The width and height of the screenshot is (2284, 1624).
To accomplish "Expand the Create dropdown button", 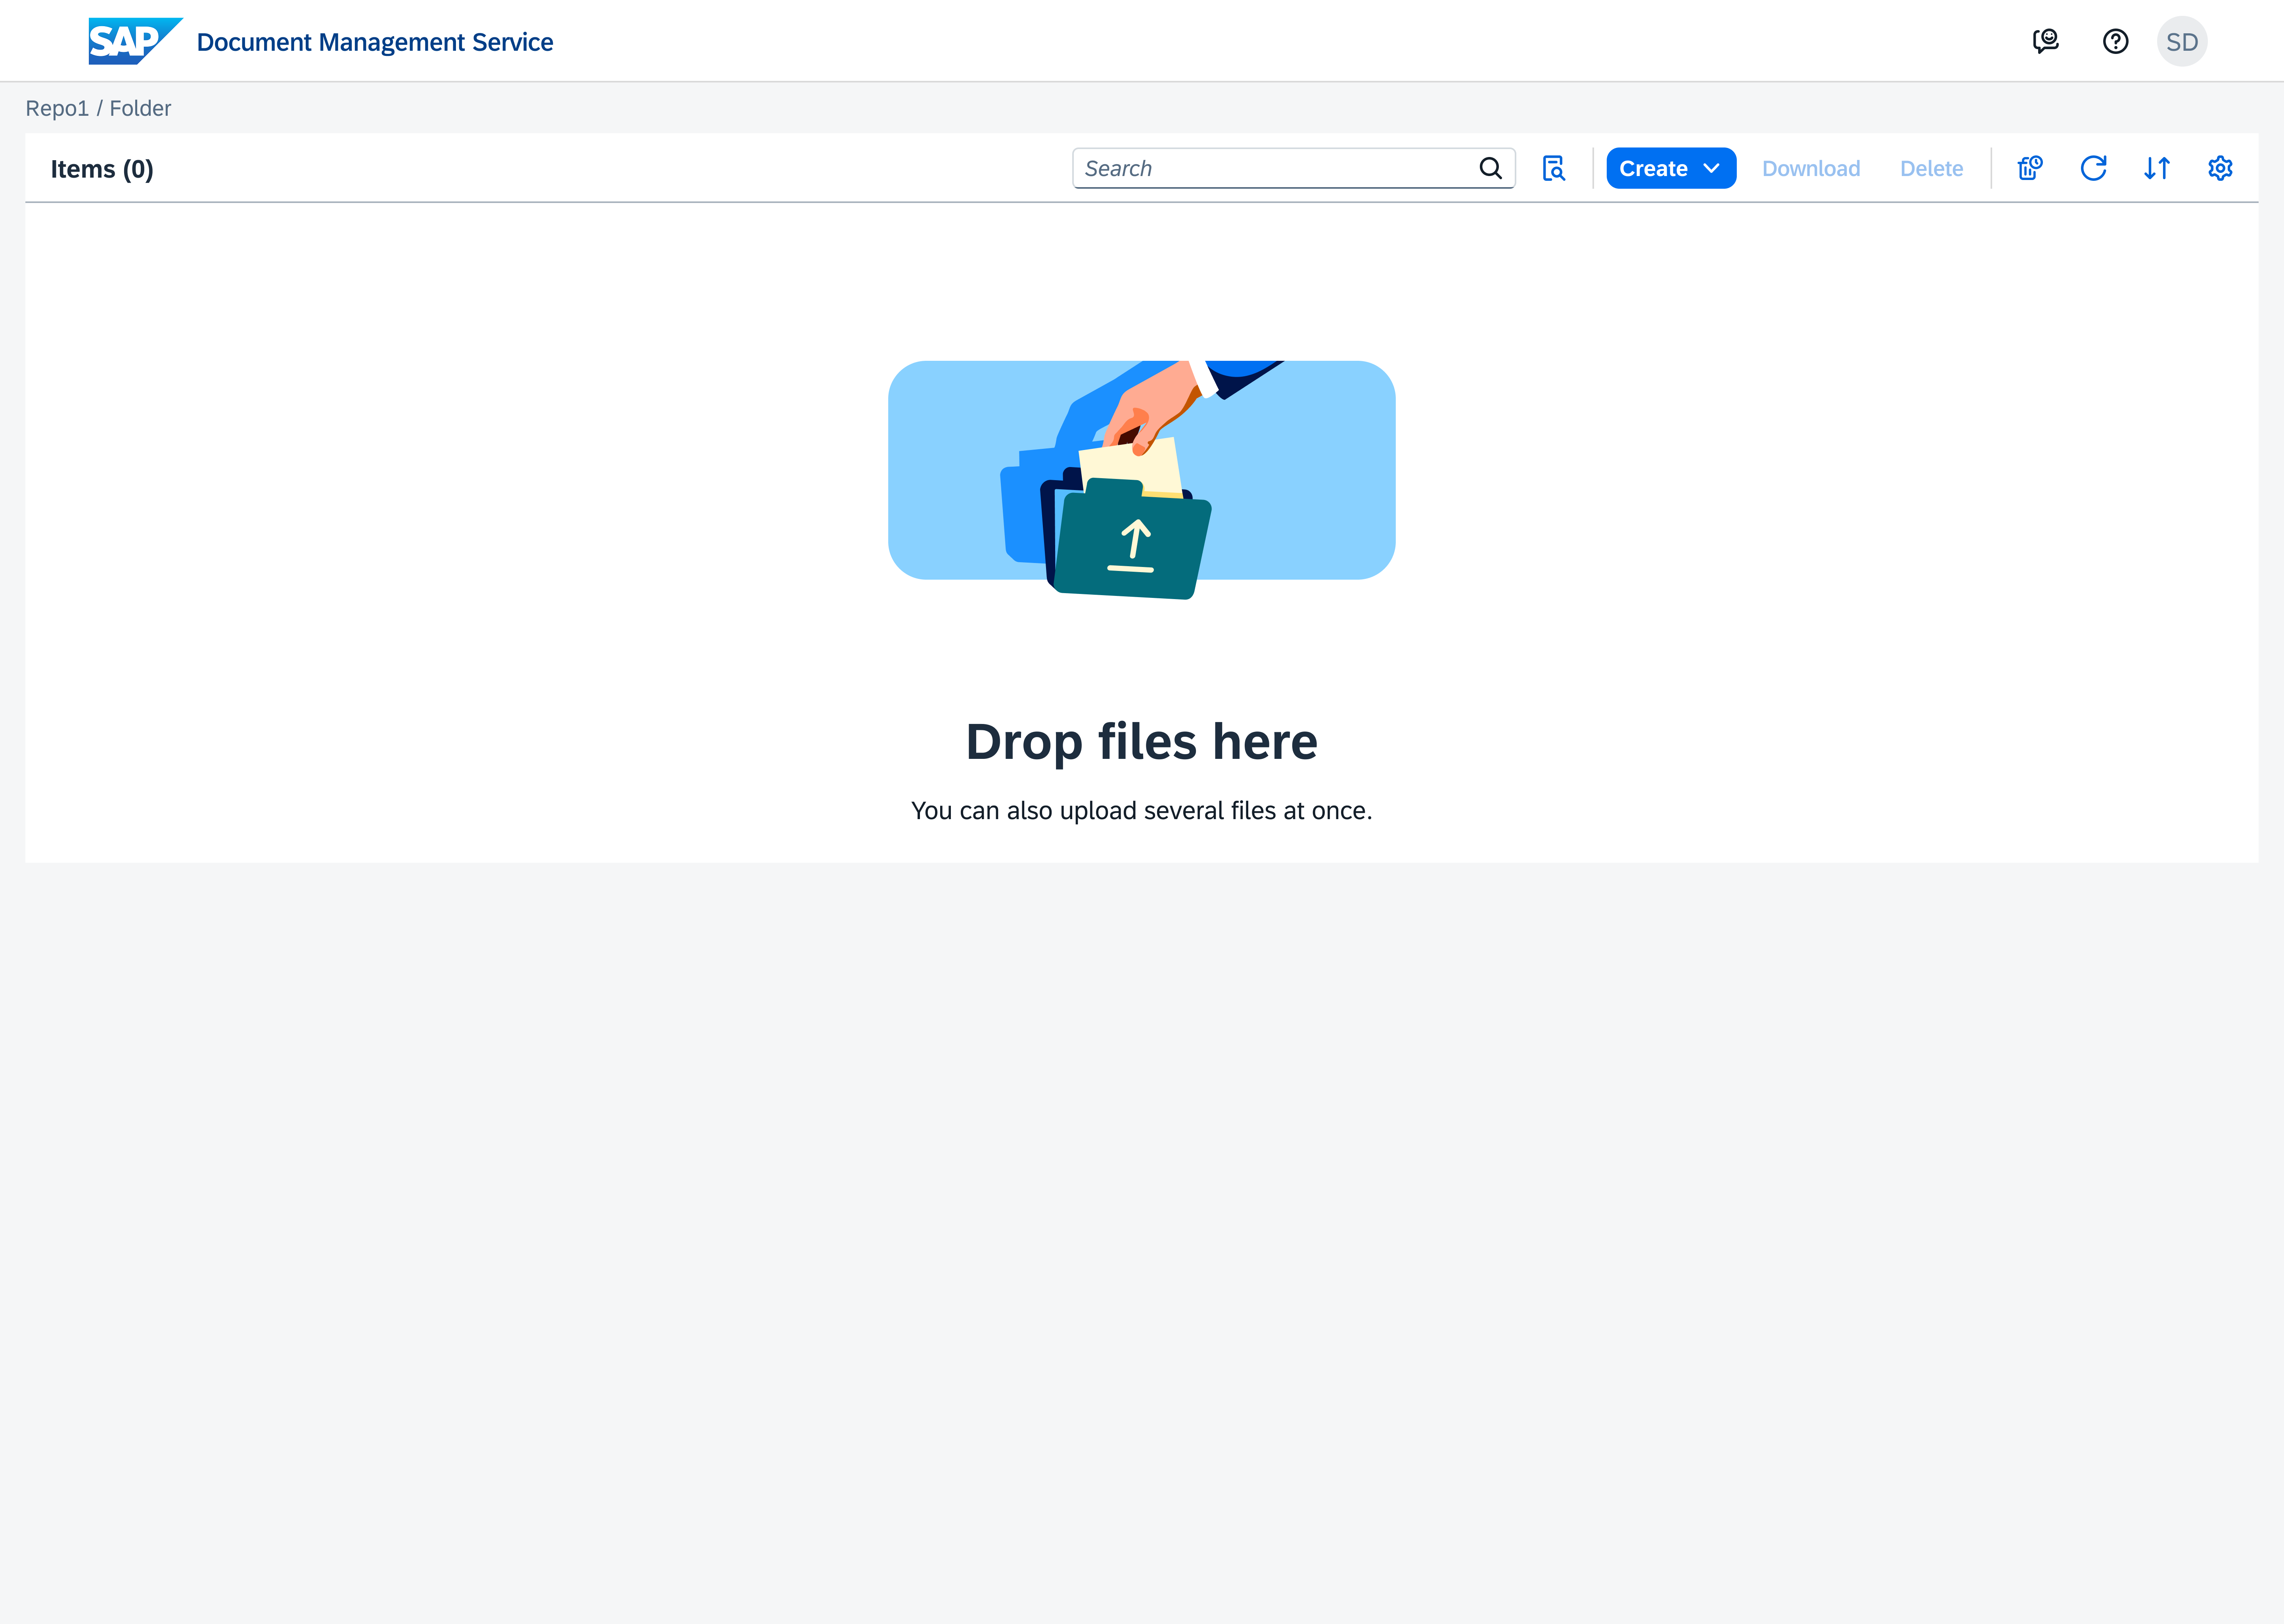I will tap(1671, 168).
